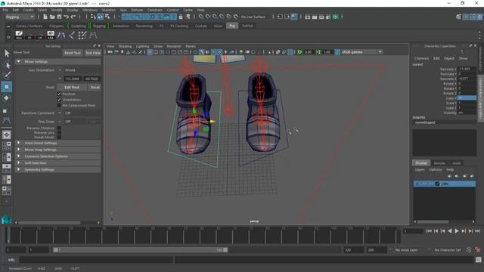The height and width of the screenshot is (272, 484).
Task: Click the IK handle shelf icon
Action: (x=72, y=36)
